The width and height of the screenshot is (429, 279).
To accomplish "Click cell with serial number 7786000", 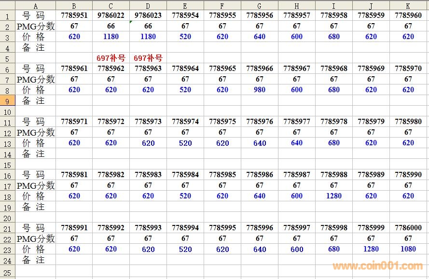I will [408, 228].
